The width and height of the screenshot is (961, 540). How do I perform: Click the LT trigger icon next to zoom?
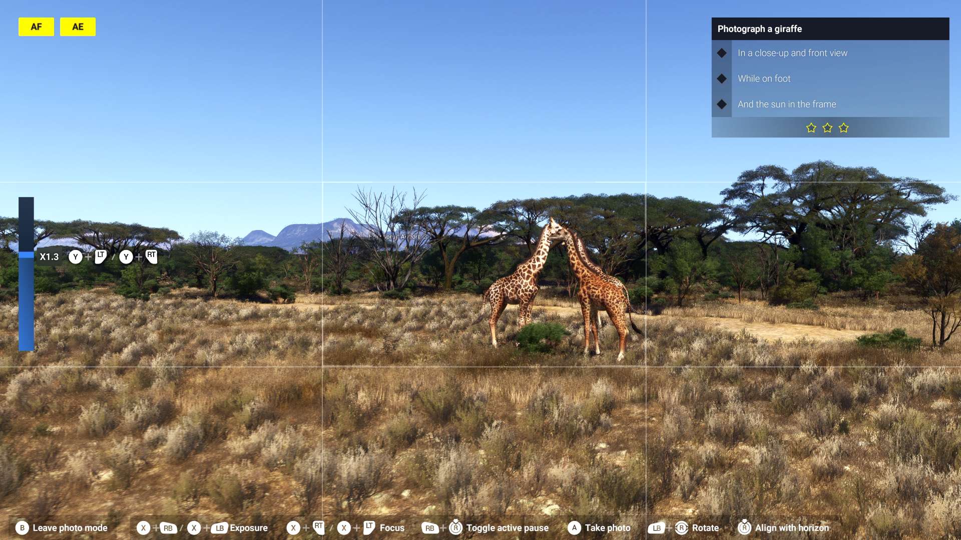coord(101,256)
